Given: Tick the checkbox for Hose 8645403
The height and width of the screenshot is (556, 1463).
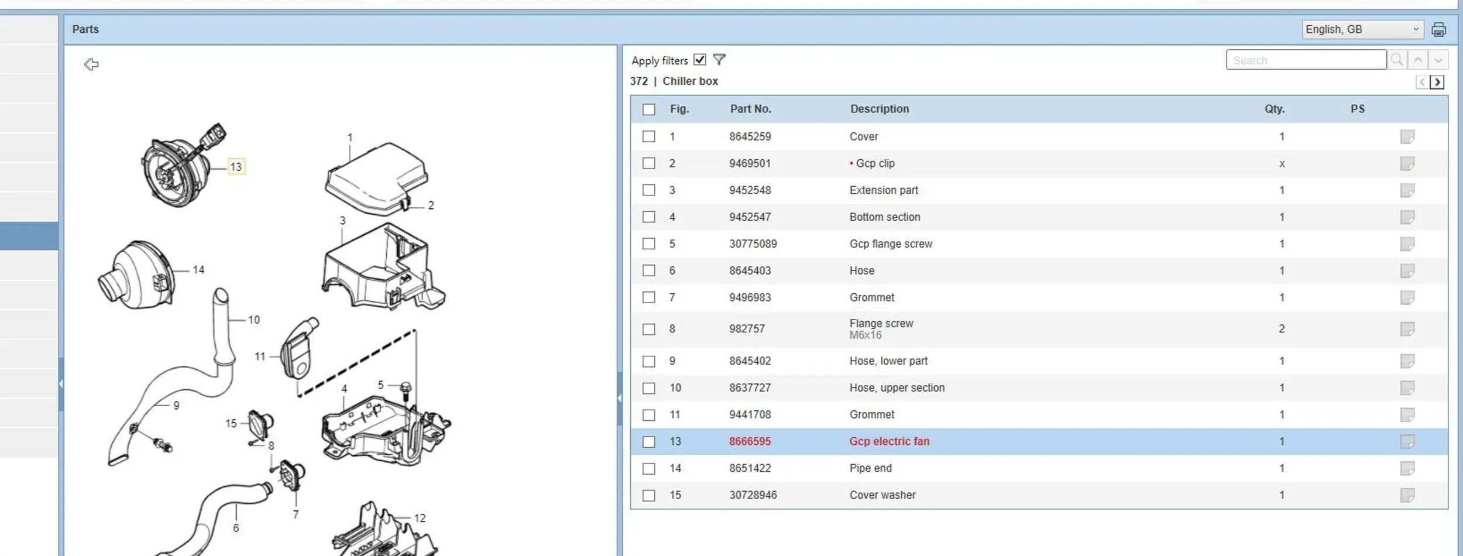Looking at the screenshot, I should point(648,270).
